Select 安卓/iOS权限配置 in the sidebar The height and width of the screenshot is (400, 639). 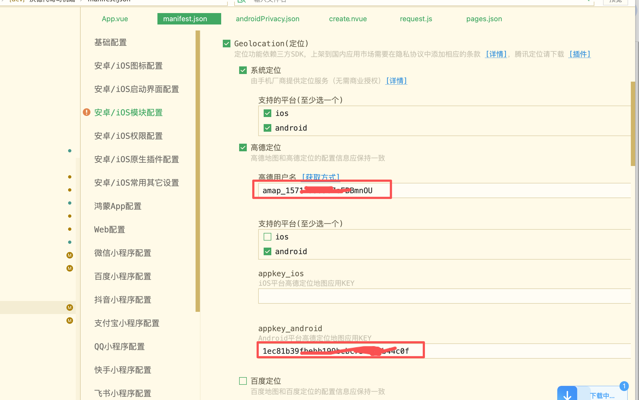pos(128,136)
